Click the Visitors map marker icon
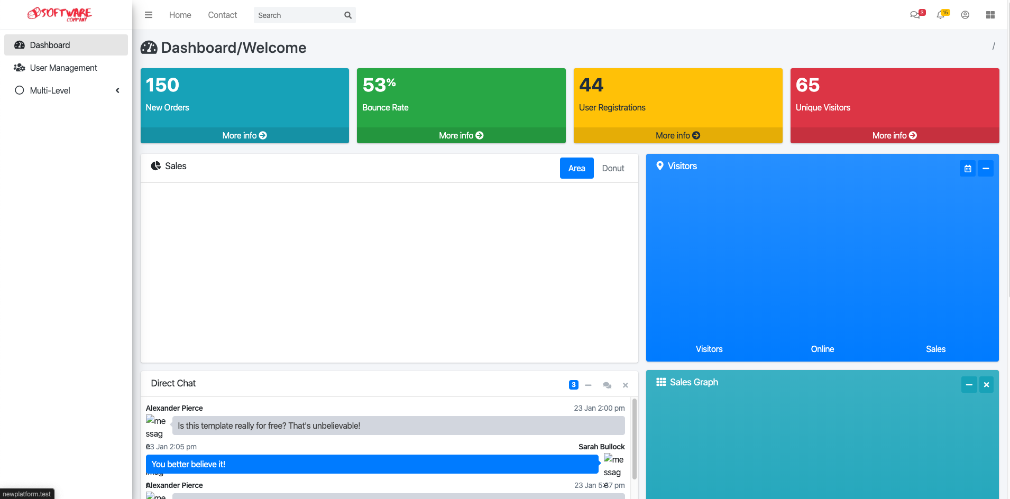 pyautogui.click(x=660, y=165)
